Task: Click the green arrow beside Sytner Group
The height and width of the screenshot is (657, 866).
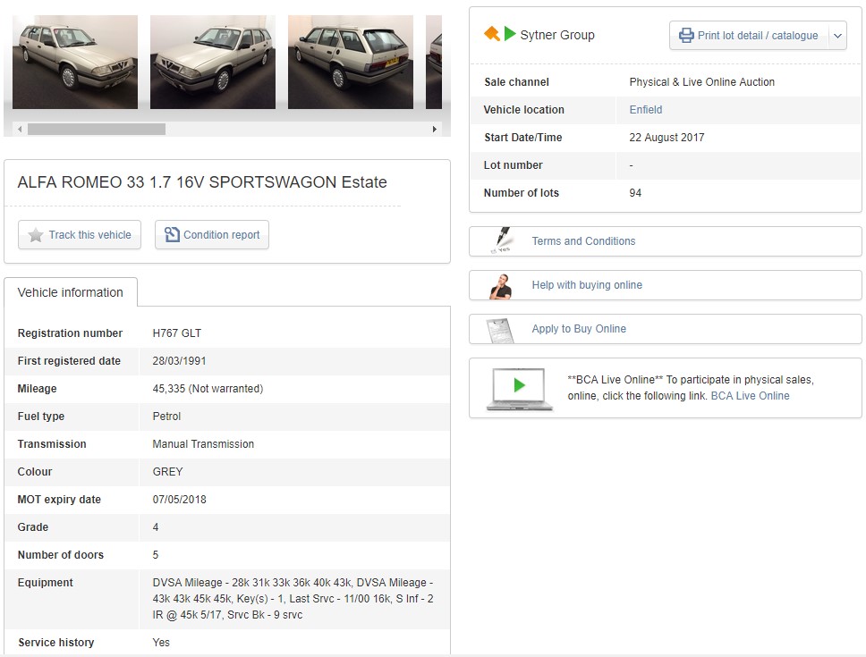Action: click(x=510, y=34)
